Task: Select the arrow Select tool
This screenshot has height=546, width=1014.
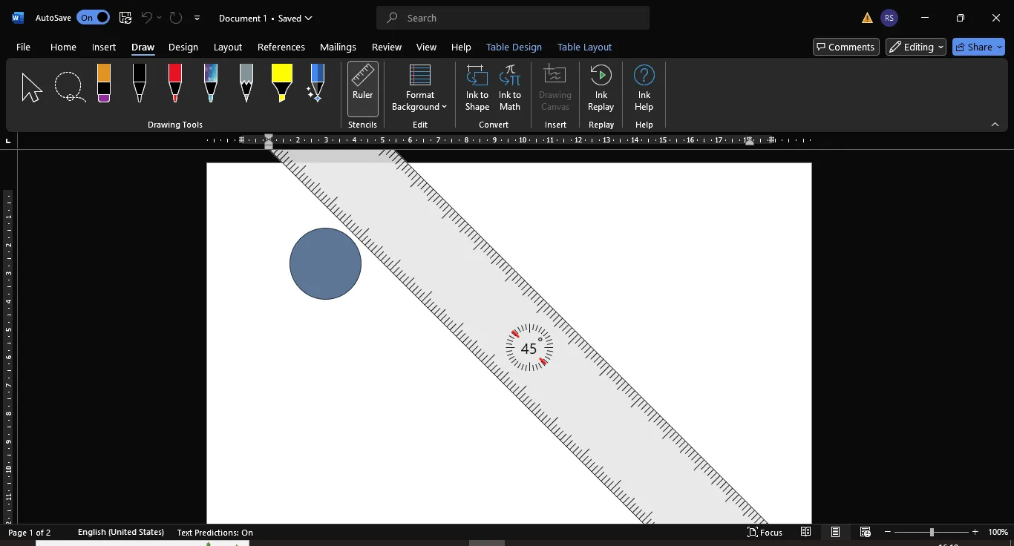Action: (x=32, y=88)
